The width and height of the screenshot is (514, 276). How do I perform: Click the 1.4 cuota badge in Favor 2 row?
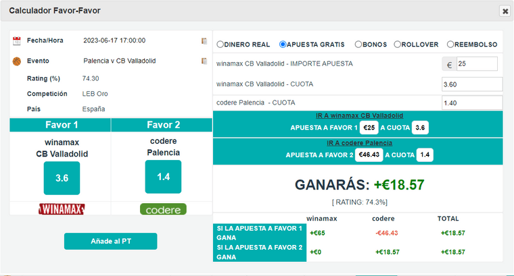[x=425, y=155]
